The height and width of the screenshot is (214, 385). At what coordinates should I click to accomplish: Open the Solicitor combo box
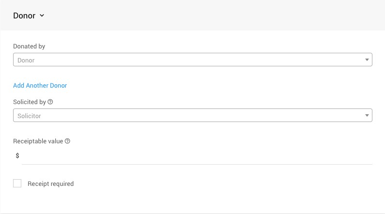tap(192, 116)
